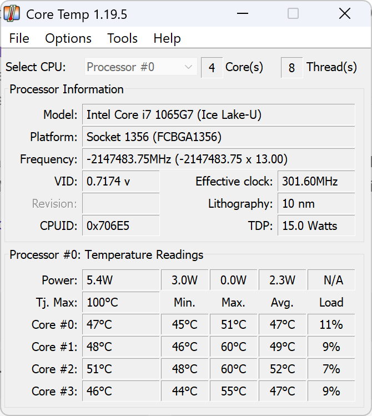Click Core #1 current temperature 48°C
372x416 pixels.
(x=121, y=347)
